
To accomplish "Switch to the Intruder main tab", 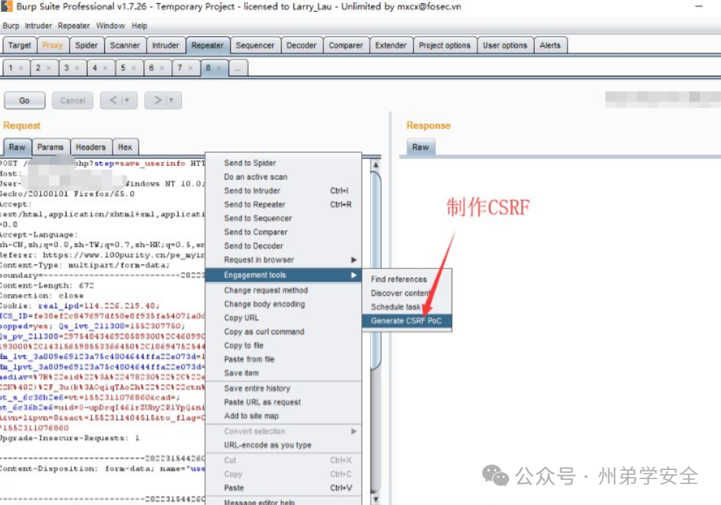I will 165,45.
